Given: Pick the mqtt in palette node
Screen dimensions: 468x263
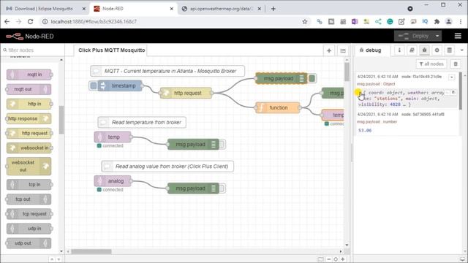Looking at the screenshot, I should pos(29,75).
